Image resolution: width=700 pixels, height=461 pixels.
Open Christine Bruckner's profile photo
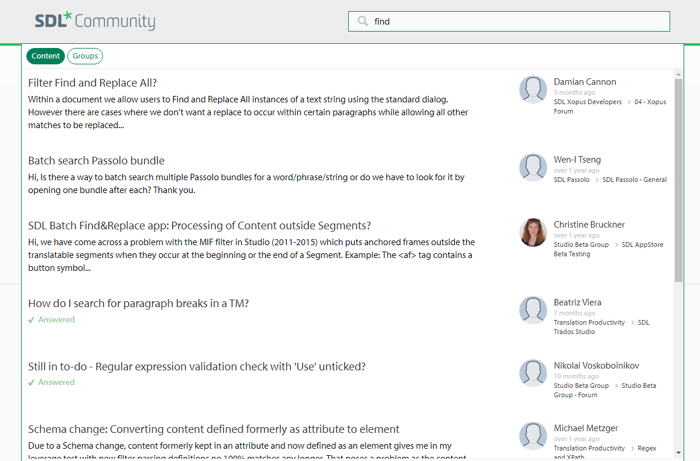533,232
